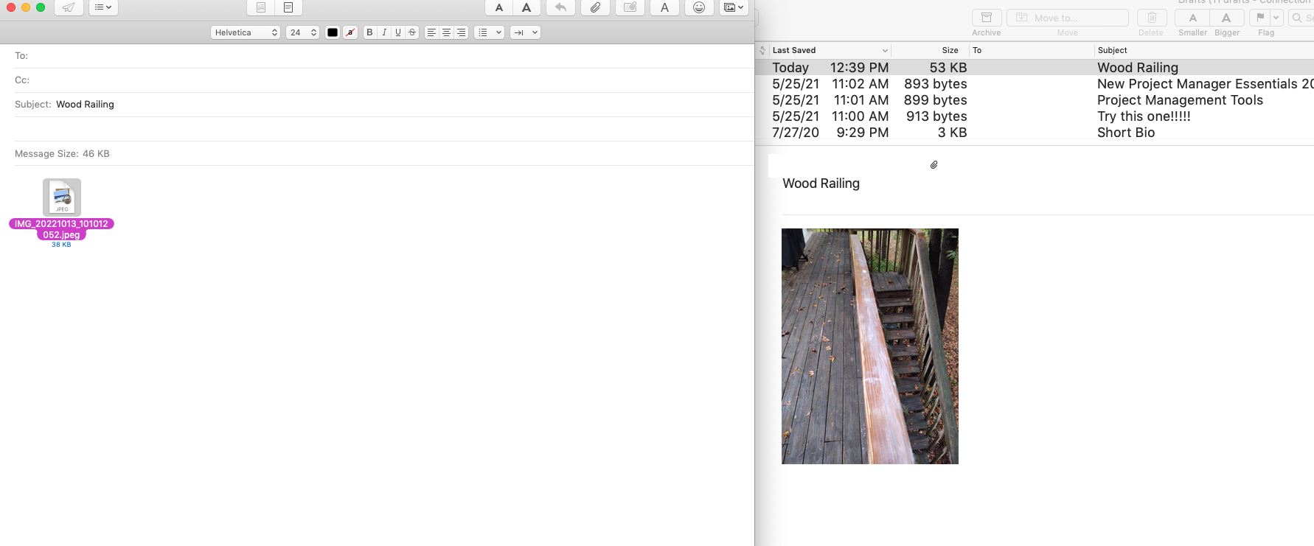
Task: Sort by the Size column header
Action: coord(950,51)
